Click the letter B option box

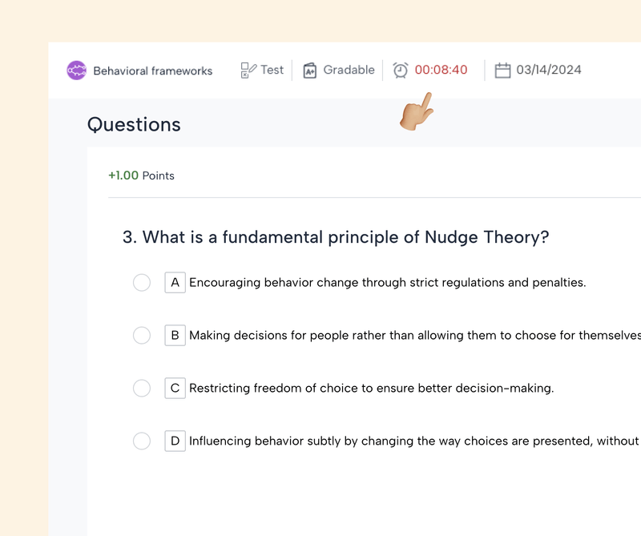pos(175,336)
